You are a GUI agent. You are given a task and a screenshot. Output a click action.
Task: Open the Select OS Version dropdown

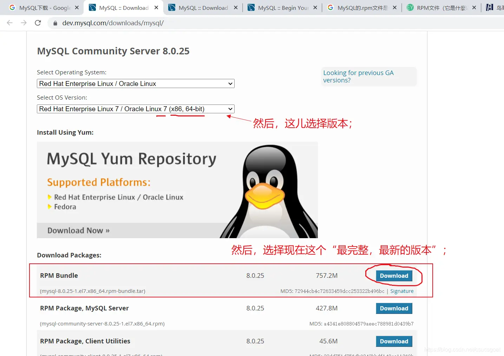pos(136,109)
